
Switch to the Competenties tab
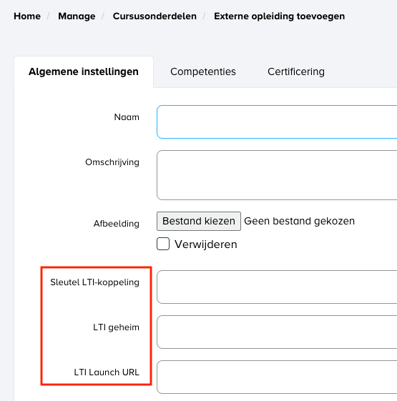coord(203,72)
